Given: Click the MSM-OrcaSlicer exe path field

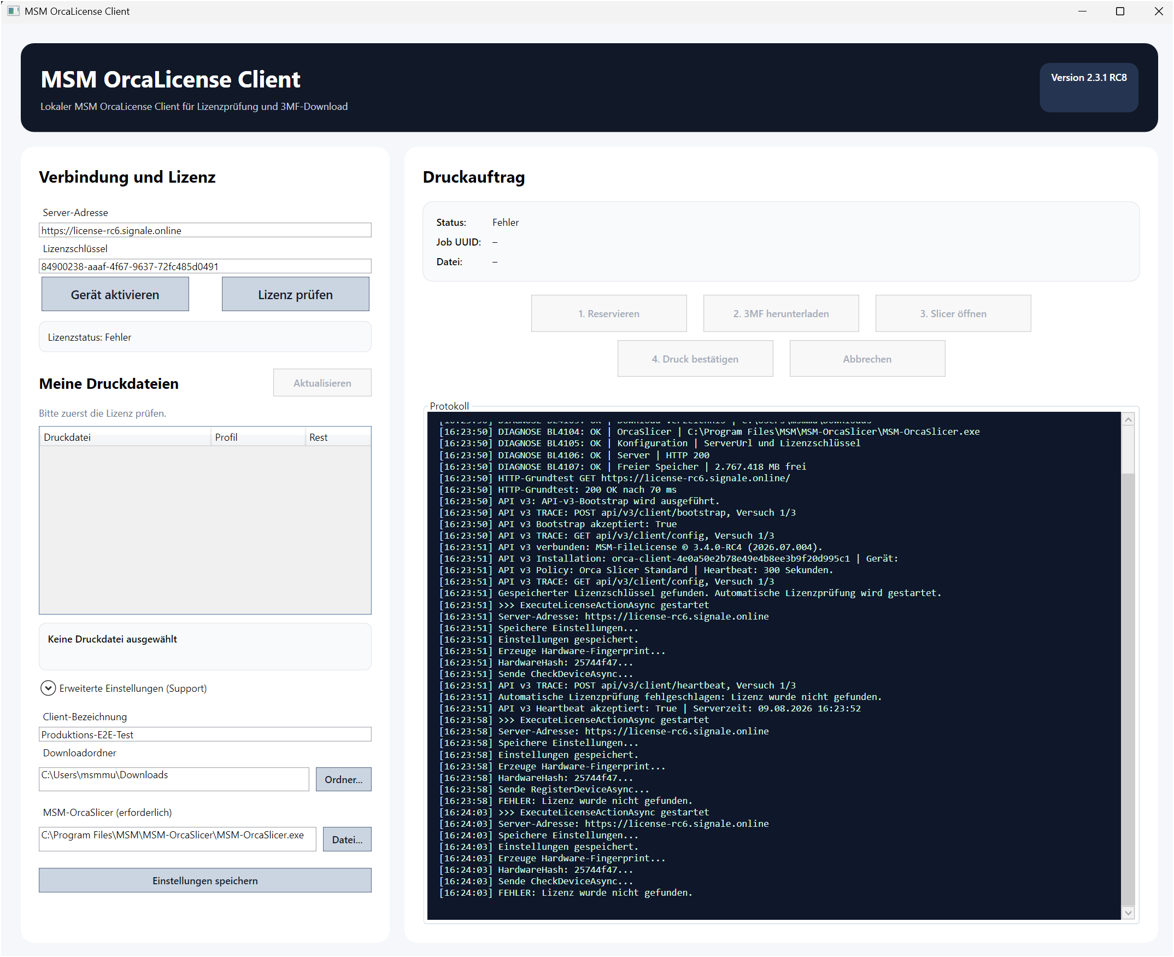Looking at the screenshot, I should [178, 839].
